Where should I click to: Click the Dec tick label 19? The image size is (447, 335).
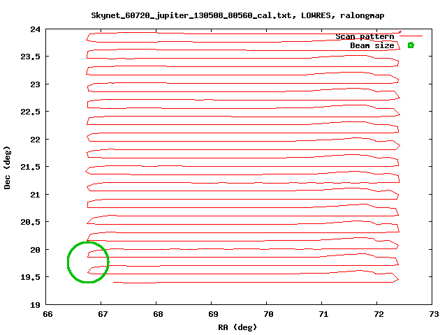tap(36, 305)
